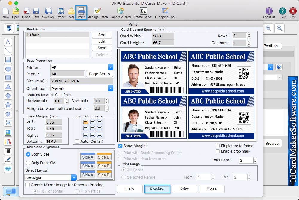
Task: Enable Fit picture to frame
Action: coord(218,146)
